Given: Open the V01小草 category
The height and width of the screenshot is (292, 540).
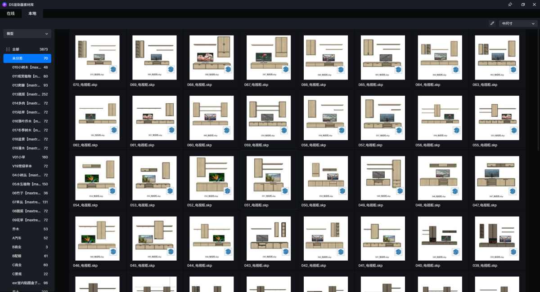Looking at the screenshot, I should coord(27,157).
